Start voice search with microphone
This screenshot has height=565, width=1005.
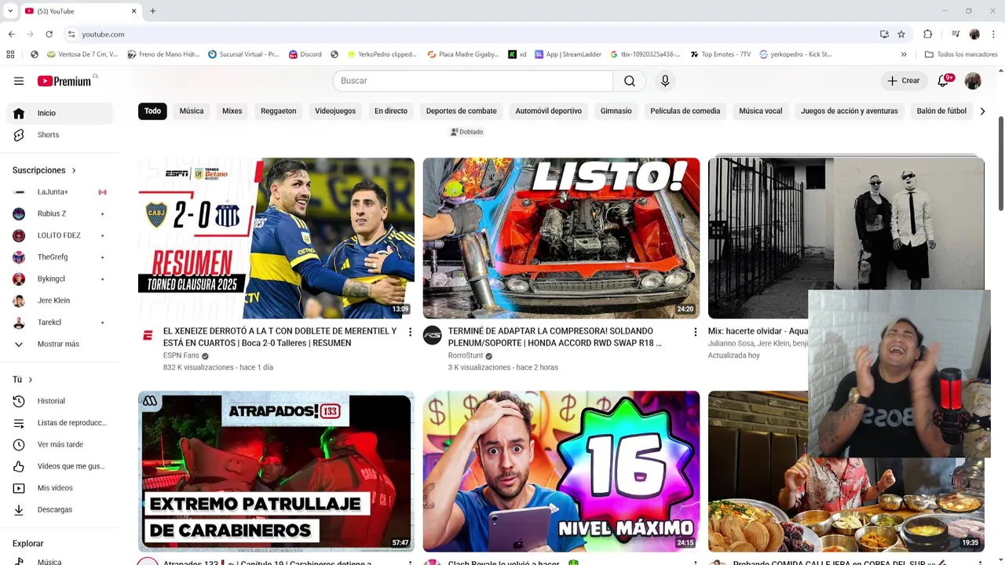(665, 81)
